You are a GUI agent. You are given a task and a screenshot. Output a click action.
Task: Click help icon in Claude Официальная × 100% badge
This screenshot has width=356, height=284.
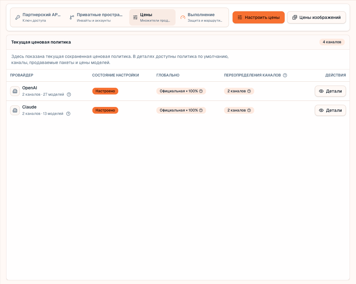[201, 110]
